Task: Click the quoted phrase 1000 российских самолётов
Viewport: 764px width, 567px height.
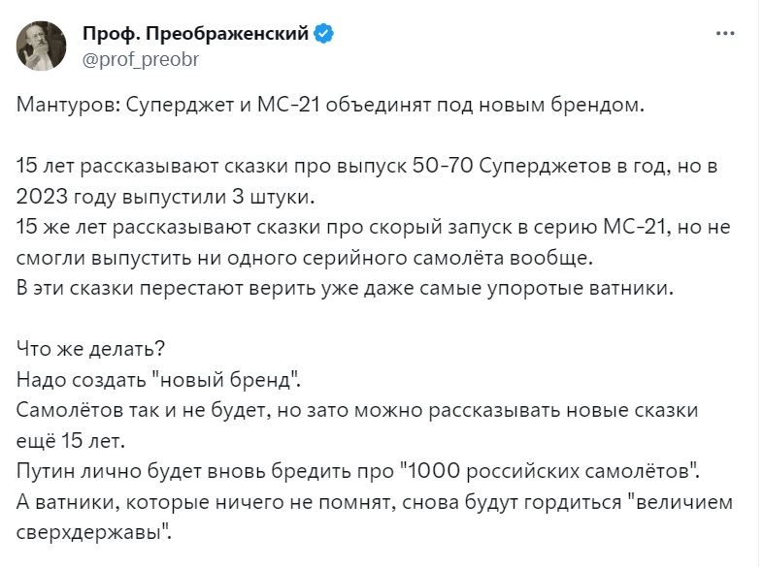Action: click(x=549, y=471)
